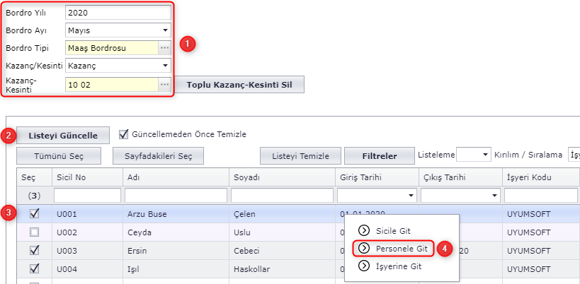Click arrow icon next to Sicile Git
The image size is (580, 284).
coord(364,230)
